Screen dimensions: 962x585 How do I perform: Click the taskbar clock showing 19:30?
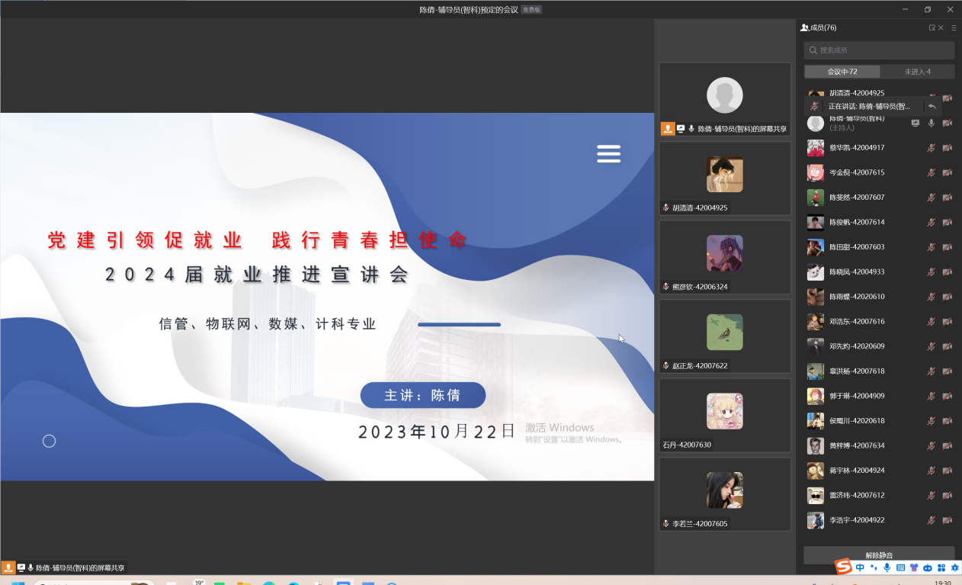pyautogui.click(x=943, y=583)
